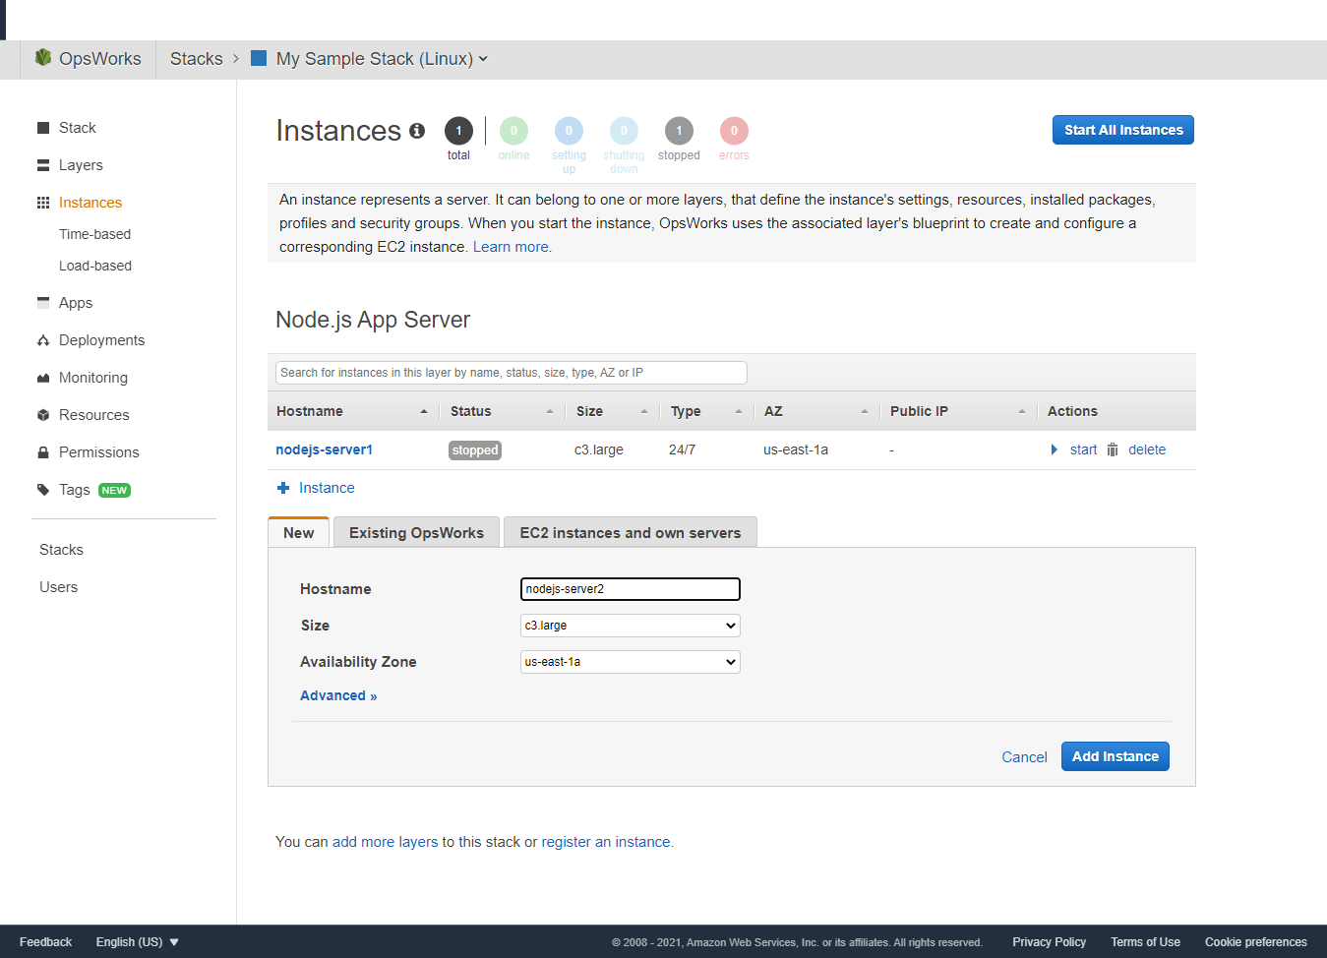
Task: Click the Add Instance button
Action: (x=1116, y=756)
